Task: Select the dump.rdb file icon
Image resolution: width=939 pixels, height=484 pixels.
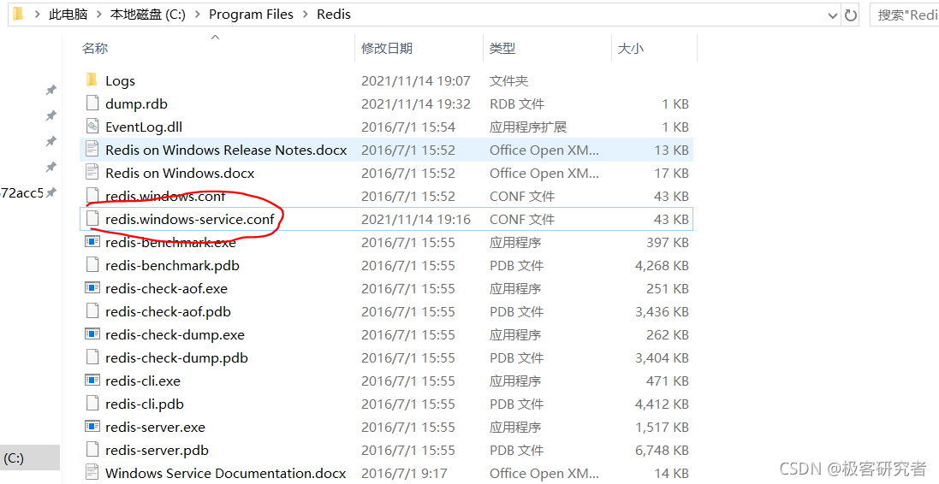Action: click(x=92, y=103)
